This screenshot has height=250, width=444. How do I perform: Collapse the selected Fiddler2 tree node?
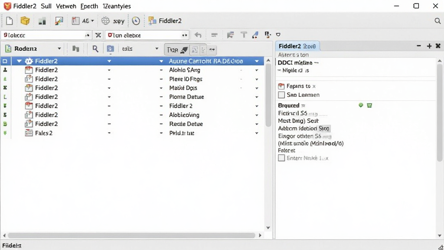click(x=19, y=61)
